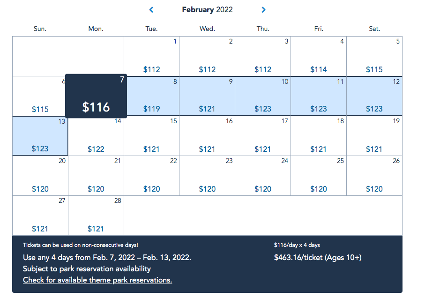Select February 9 at $121
Image resolution: width=425 pixels, height=298 pixels.
coord(207,96)
